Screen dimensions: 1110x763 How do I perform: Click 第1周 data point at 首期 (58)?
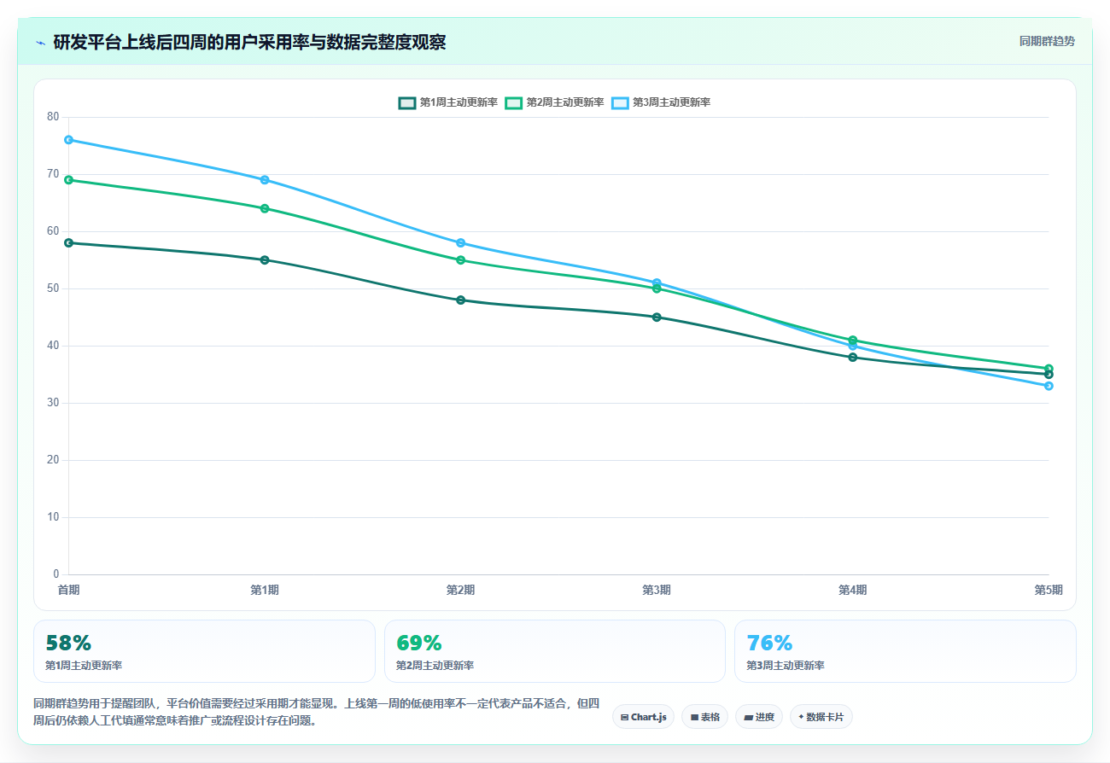pyautogui.click(x=68, y=243)
